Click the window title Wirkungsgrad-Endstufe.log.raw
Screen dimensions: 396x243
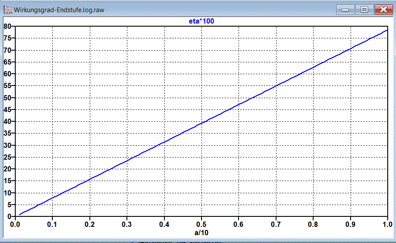(x=59, y=10)
